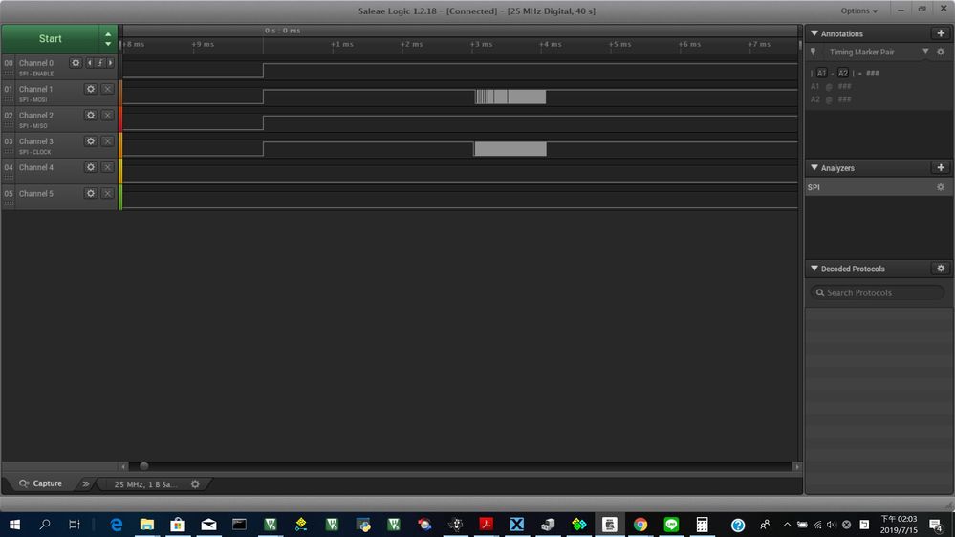The width and height of the screenshot is (955, 537).
Task: Jump to next edge on Channel 0
Action: coord(110,63)
